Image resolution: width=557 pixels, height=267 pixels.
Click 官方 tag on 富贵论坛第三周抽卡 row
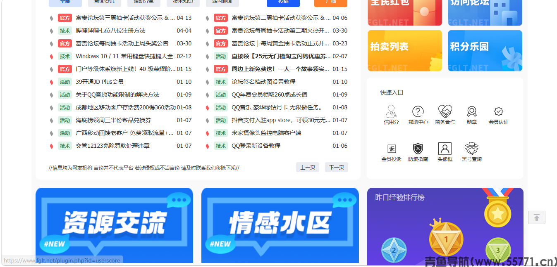tap(65, 18)
